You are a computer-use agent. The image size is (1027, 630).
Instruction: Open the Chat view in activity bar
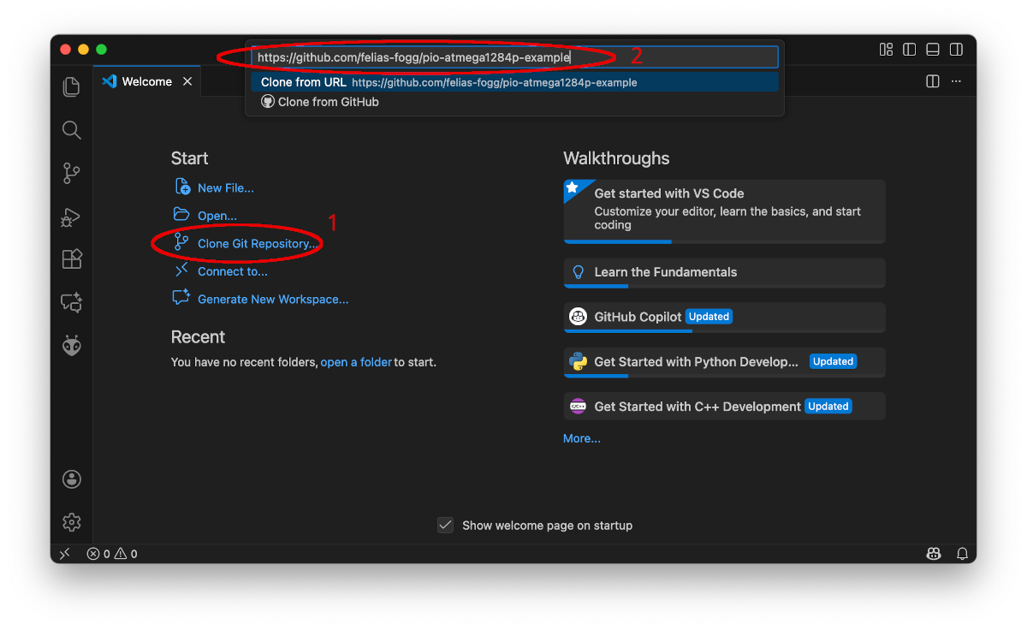(x=72, y=302)
